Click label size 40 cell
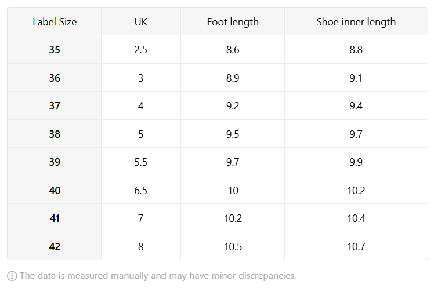This screenshot has height=292, width=434. [55, 190]
